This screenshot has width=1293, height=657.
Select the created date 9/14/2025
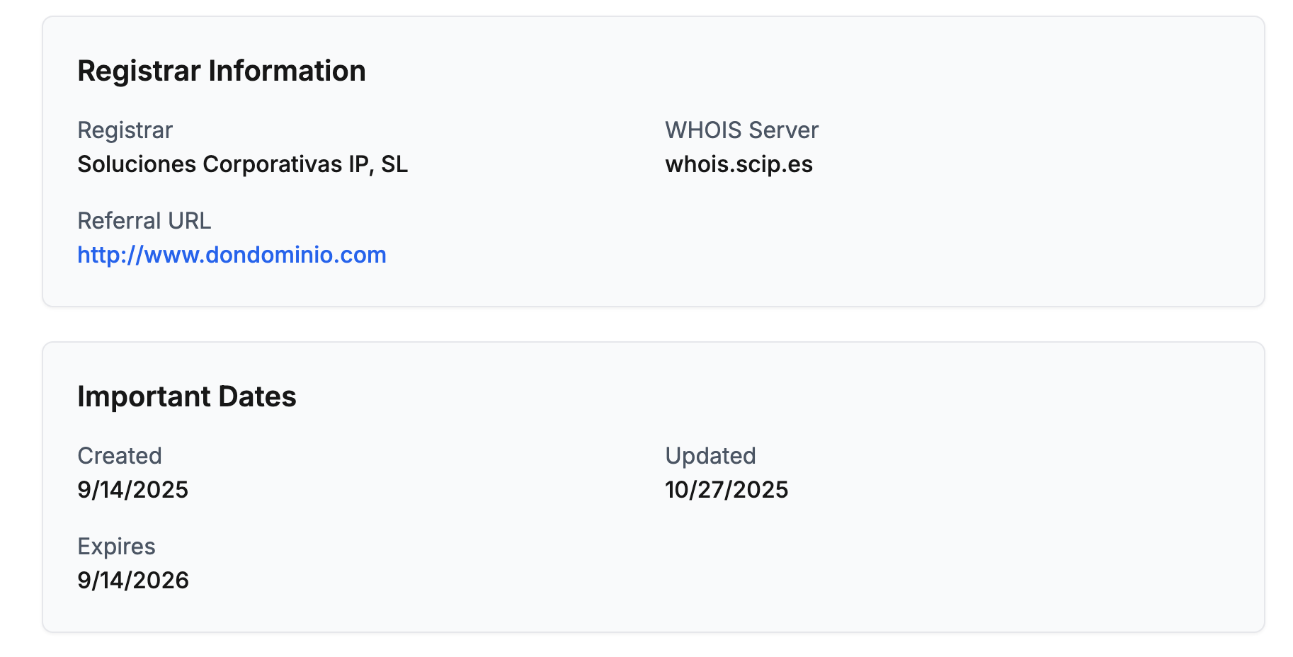point(132,490)
